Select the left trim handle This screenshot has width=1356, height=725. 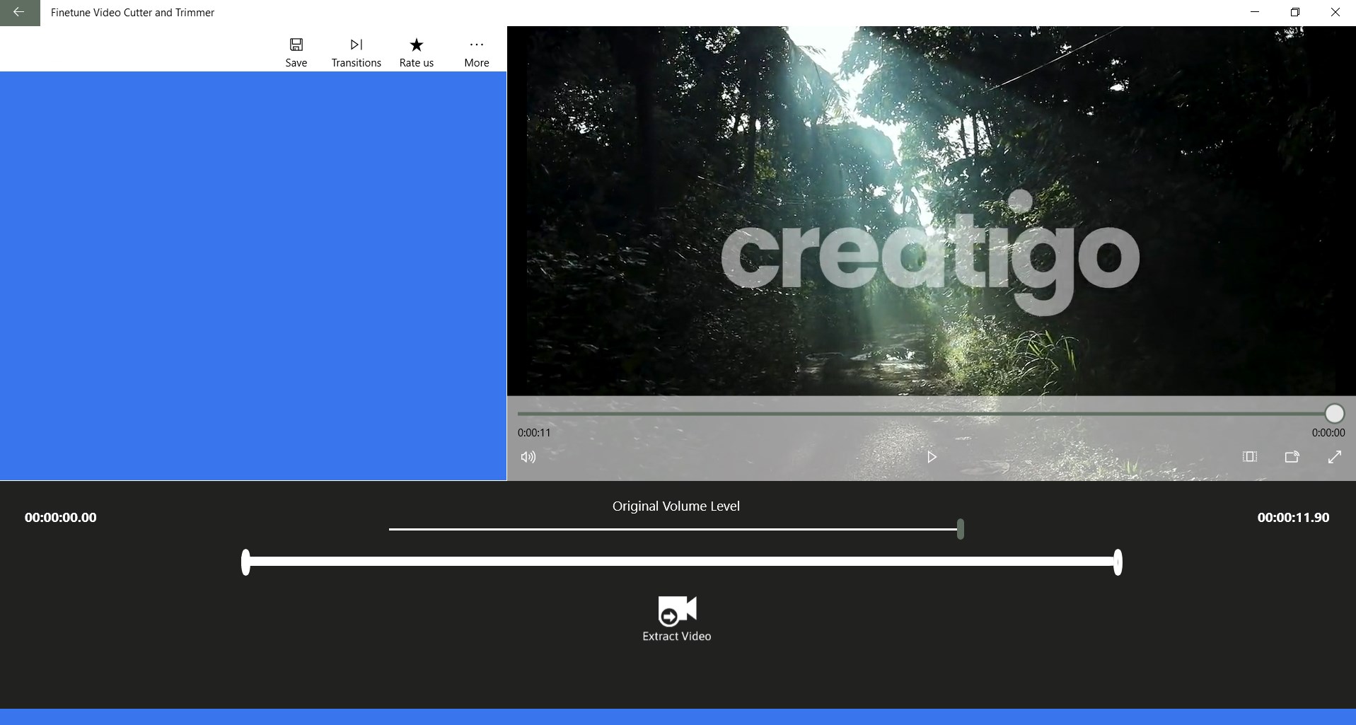246,562
